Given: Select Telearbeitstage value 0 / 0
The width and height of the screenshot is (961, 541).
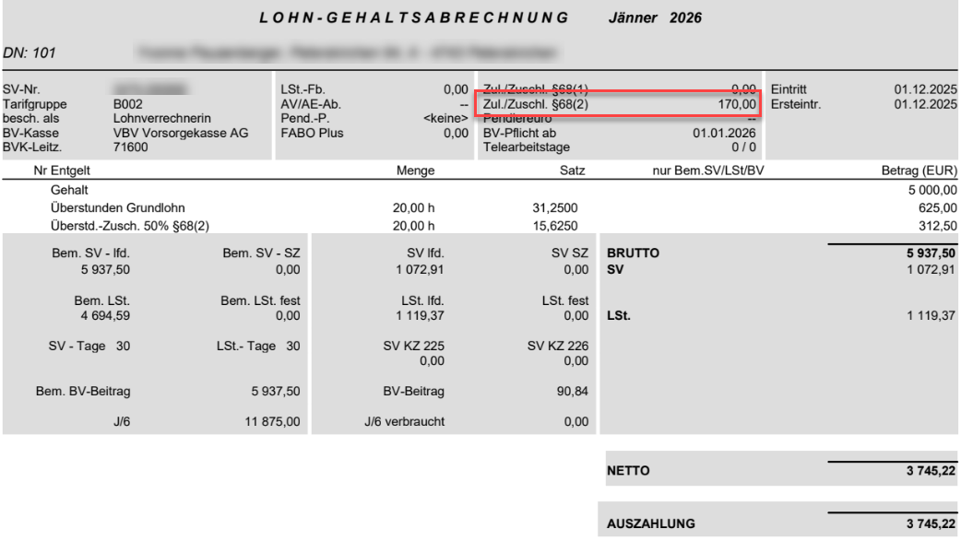Looking at the screenshot, I should pyautogui.click(x=743, y=147).
